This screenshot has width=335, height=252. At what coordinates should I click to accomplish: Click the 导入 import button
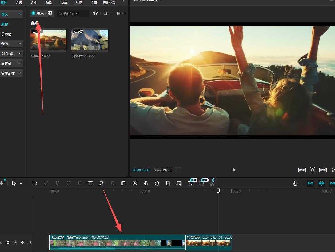click(x=38, y=13)
